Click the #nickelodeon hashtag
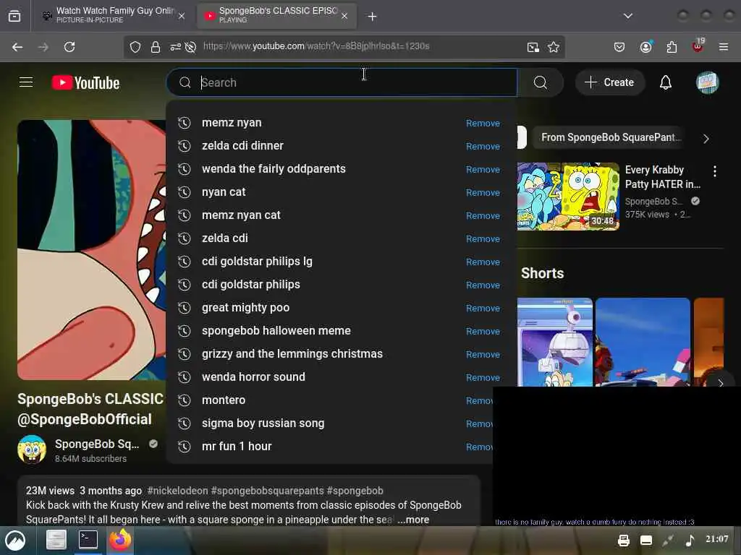741x555 pixels. 177,491
